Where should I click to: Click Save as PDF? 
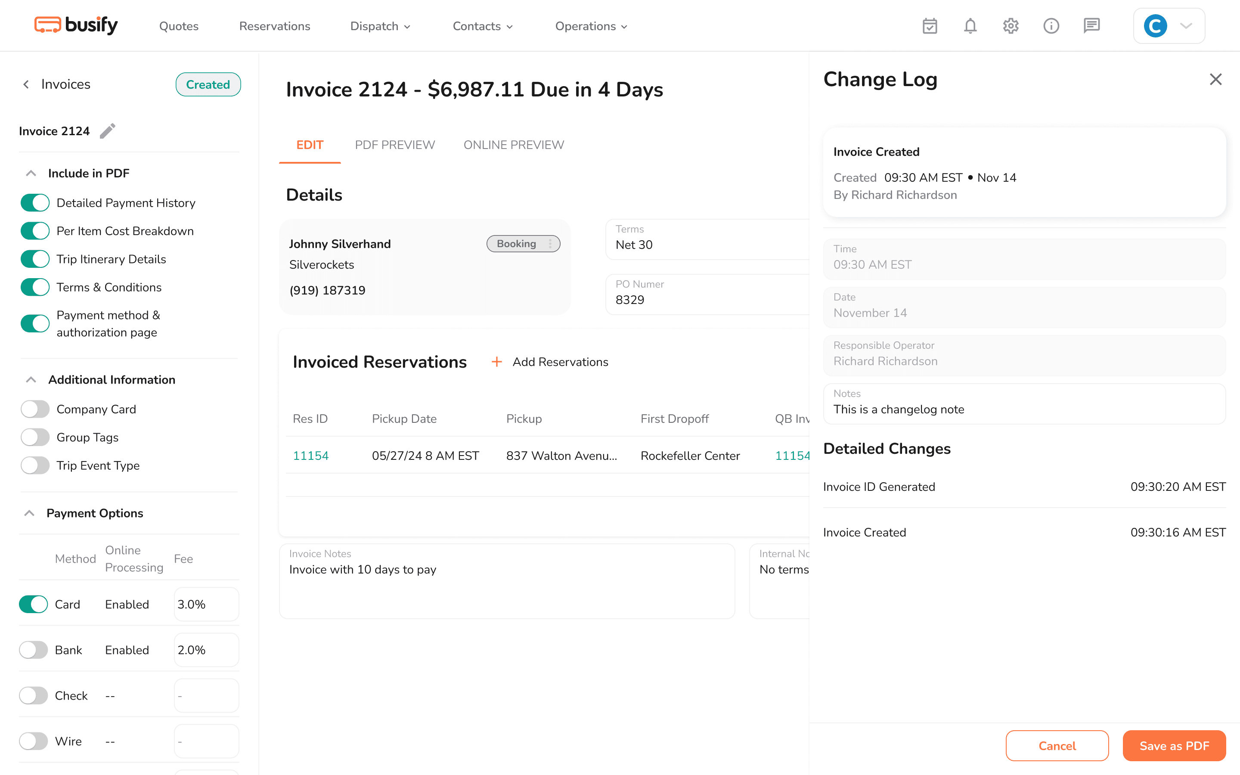1175,746
